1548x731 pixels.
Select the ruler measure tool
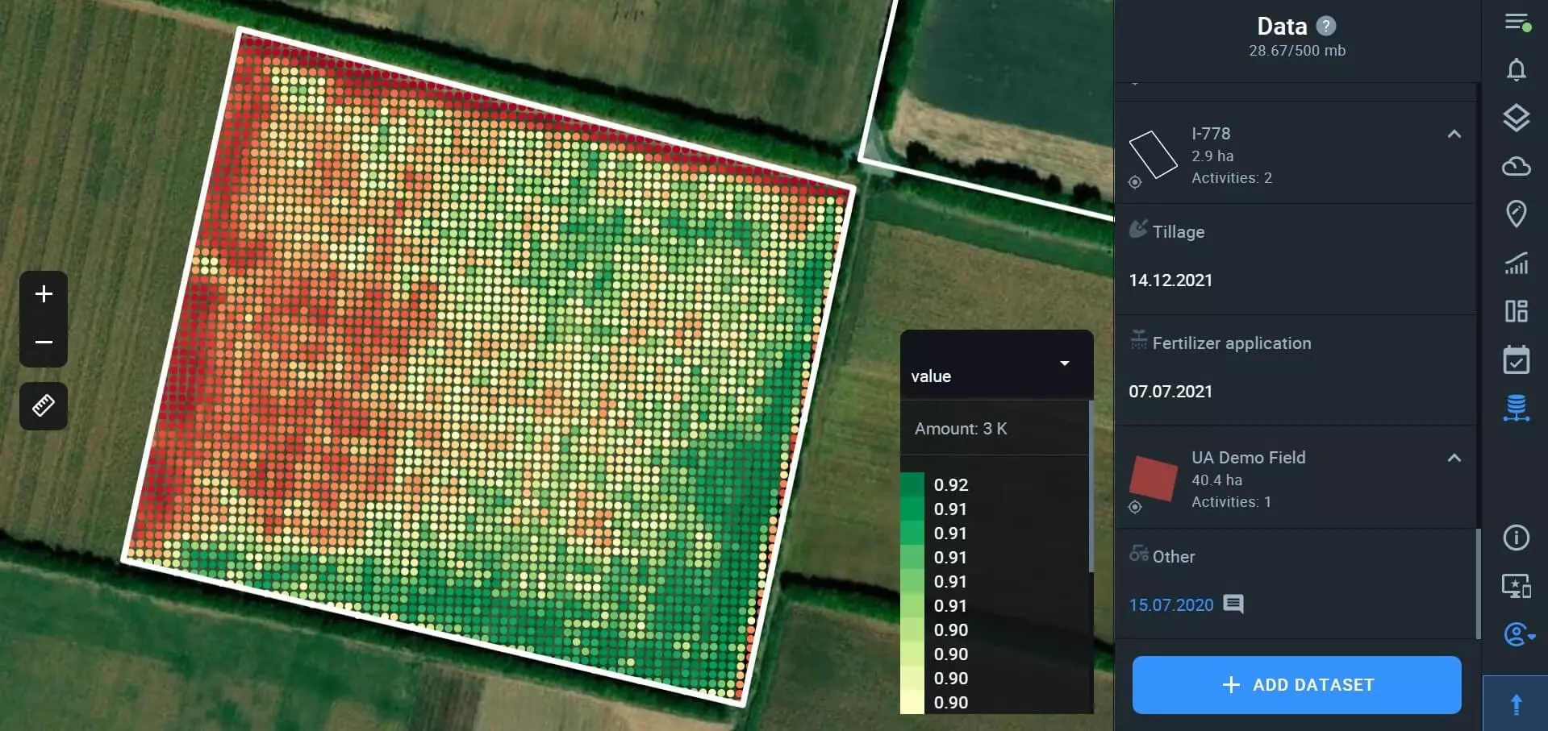[x=44, y=405]
